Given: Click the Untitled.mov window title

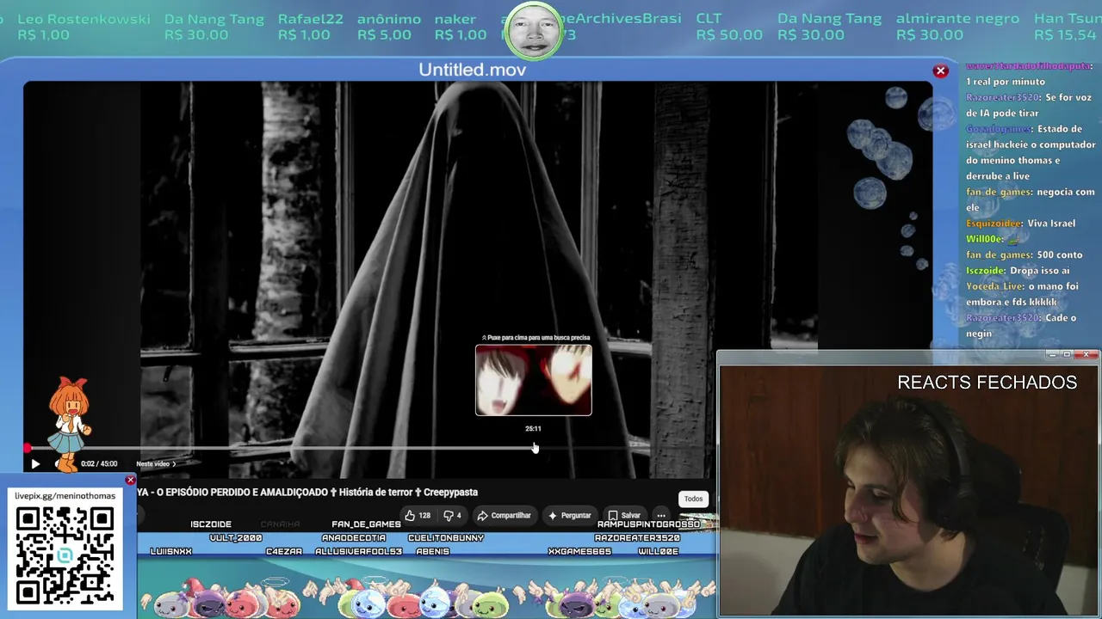Looking at the screenshot, I should (472, 70).
